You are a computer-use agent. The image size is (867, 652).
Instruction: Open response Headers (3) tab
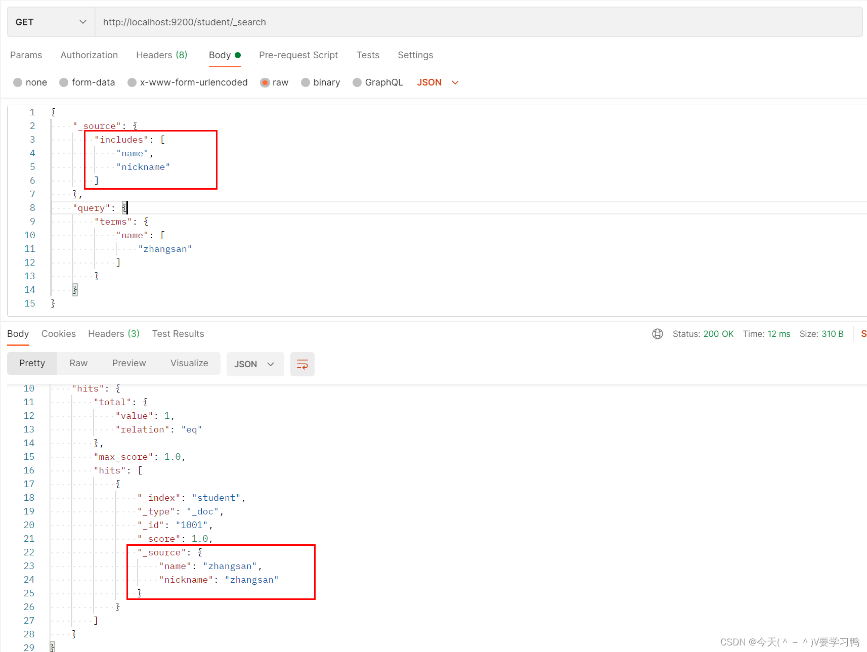coord(114,334)
